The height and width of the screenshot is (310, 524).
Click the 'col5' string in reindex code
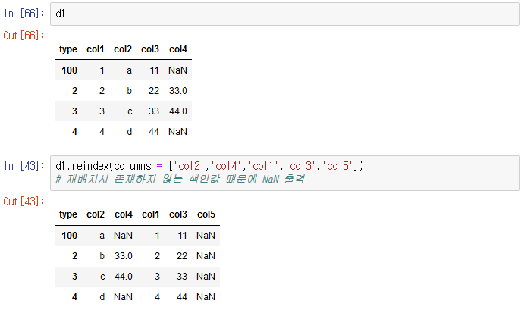tap(338, 166)
